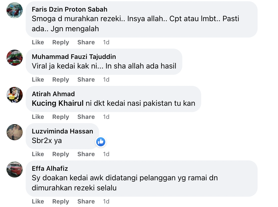Share Faris Dzin Proton Sabah's comment
The image size is (278, 207).
tap(86, 42)
